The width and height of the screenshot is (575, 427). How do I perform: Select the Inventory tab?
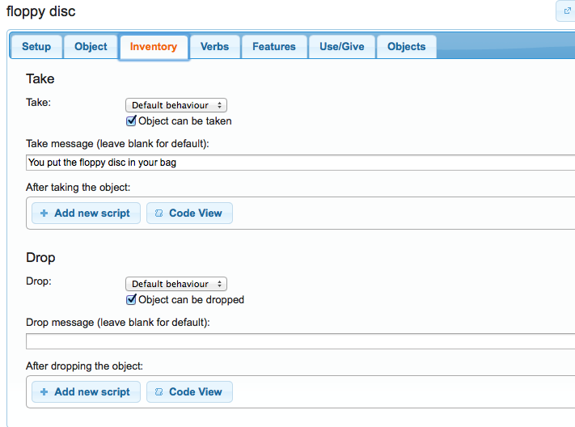pyautogui.click(x=154, y=47)
